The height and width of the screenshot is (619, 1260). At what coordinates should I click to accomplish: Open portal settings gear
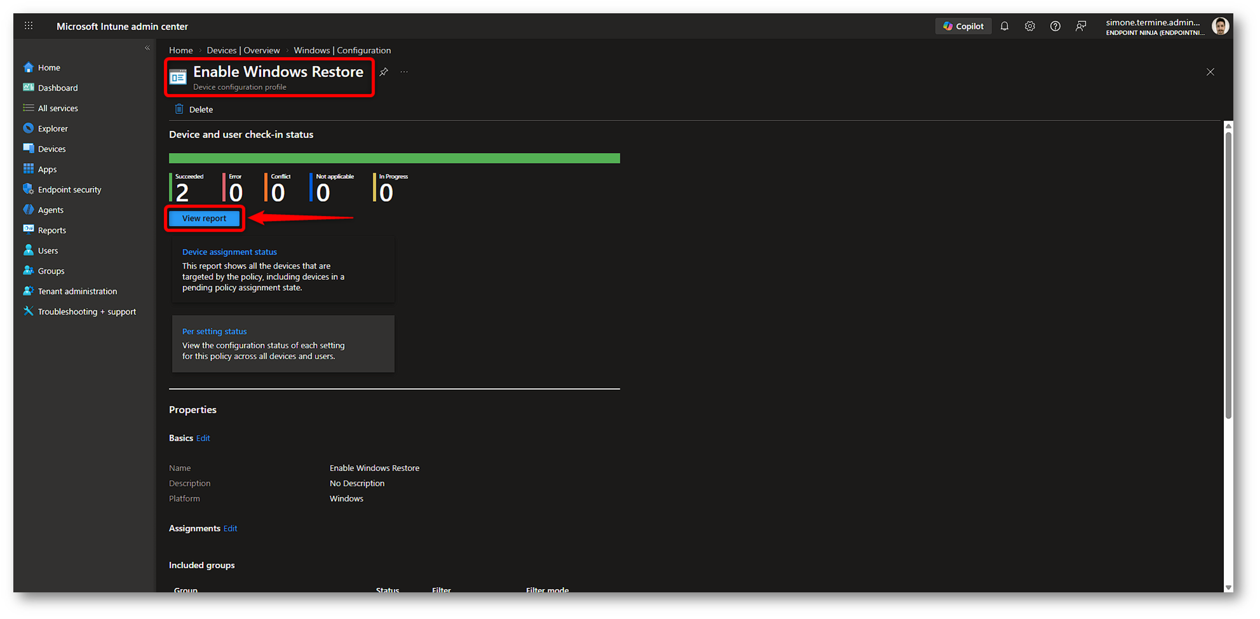coord(1030,26)
